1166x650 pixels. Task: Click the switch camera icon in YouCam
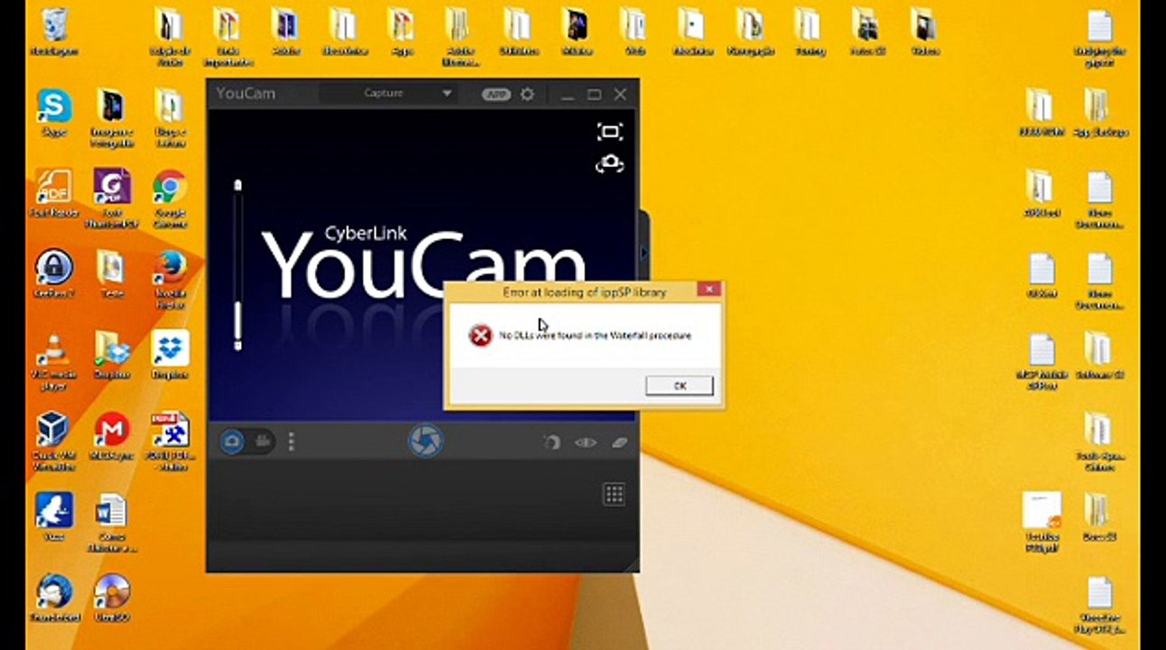[610, 163]
